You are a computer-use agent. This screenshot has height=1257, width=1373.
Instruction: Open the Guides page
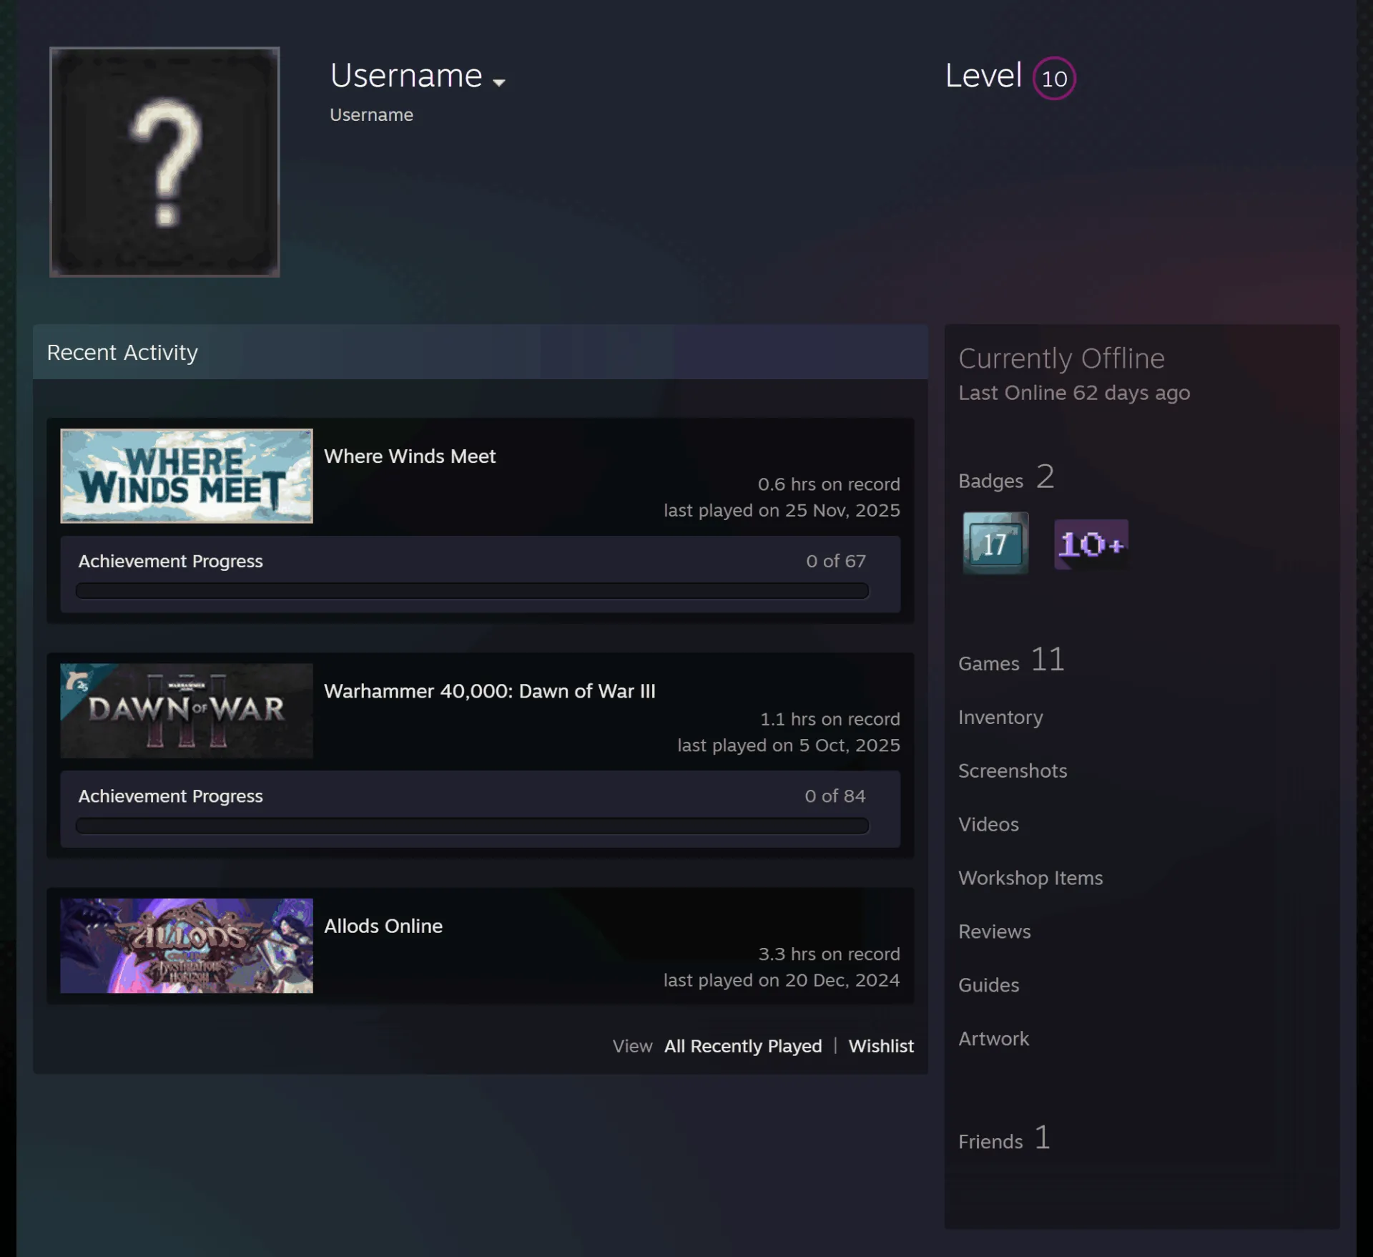(x=988, y=985)
